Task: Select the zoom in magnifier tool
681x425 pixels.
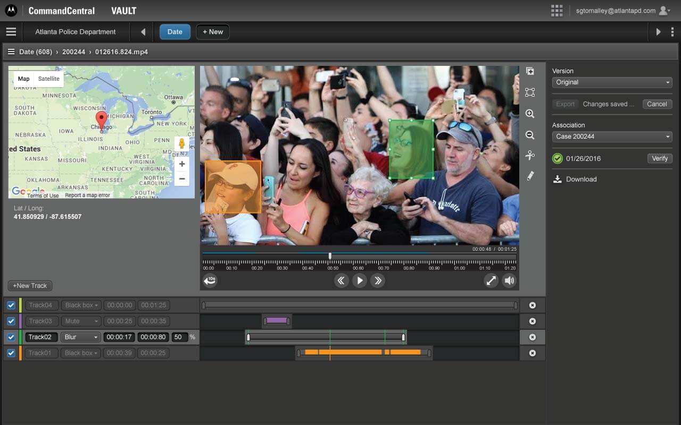Action: [530, 114]
